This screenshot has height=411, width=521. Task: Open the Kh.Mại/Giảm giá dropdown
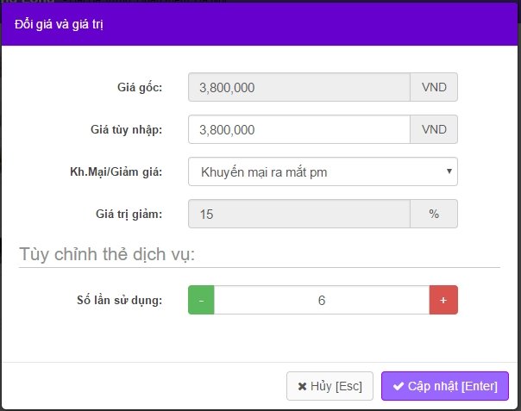(x=322, y=171)
